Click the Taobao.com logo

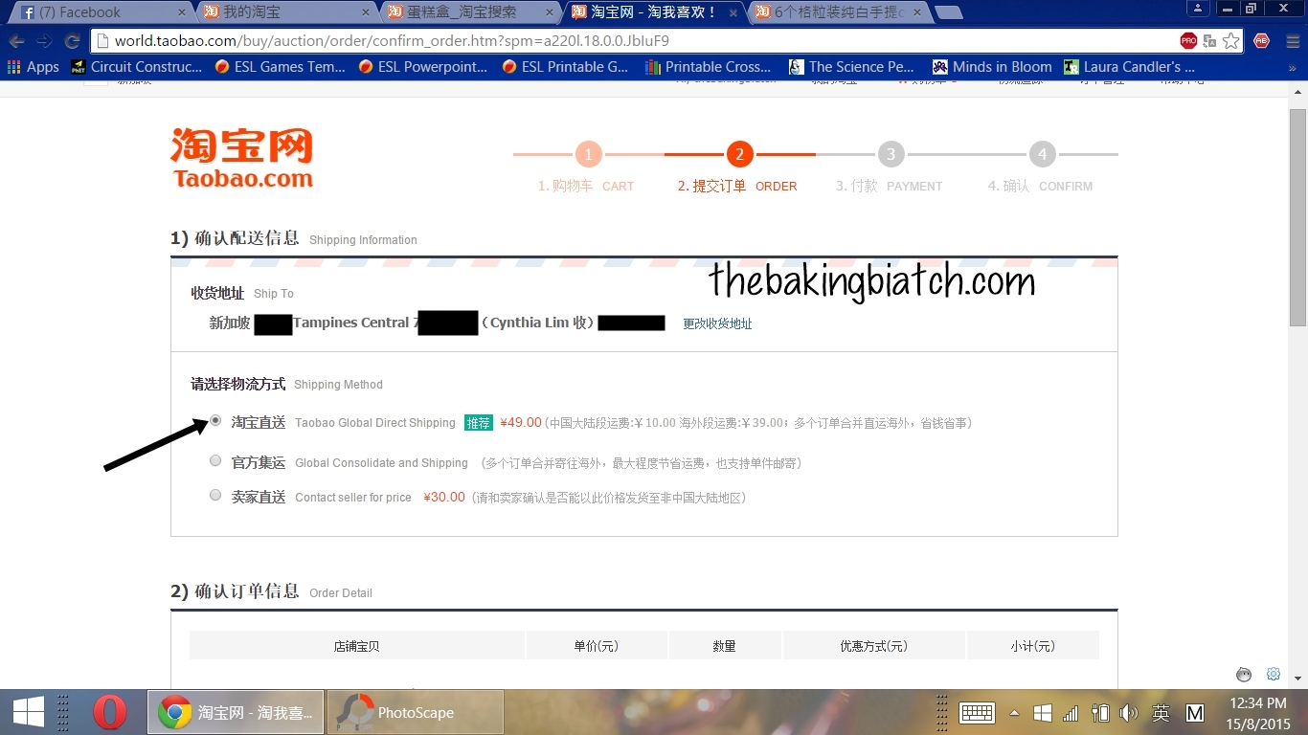coord(242,158)
